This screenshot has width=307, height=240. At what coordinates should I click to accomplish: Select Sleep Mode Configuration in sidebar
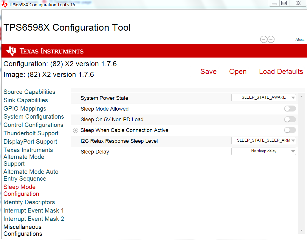coord(21,191)
